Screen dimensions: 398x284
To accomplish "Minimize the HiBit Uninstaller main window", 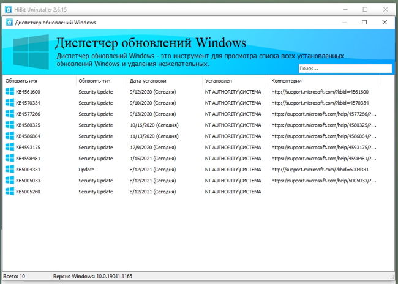I will [x=345, y=9].
